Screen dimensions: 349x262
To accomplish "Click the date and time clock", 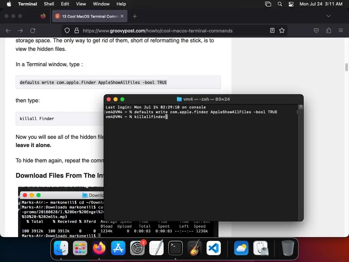I will pos(321,4).
